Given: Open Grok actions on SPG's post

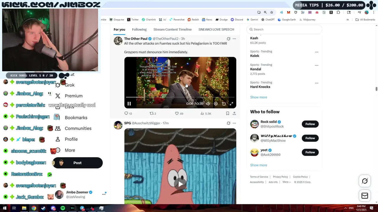Looking at the screenshot, I should click(x=228, y=123).
